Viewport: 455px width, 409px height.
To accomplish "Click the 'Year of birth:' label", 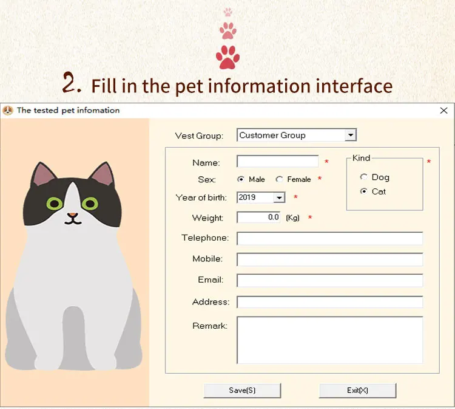I will point(201,198).
